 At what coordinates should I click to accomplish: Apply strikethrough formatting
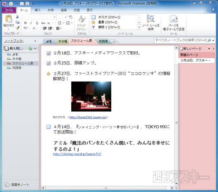tap(43, 23)
